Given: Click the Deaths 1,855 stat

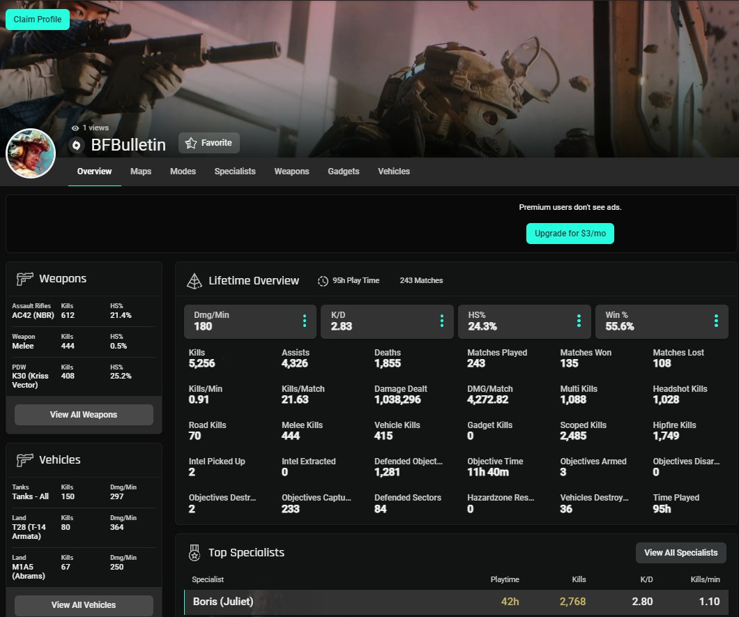Looking at the screenshot, I should (x=388, y=358).
